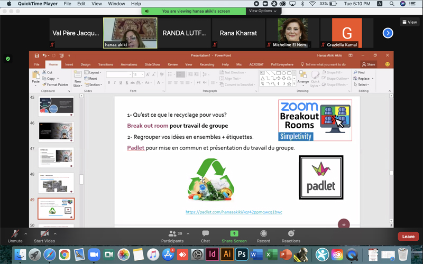This screenshot has width=423, height=264.
Task: Open the View Options dropdown
Action: click(x=263, y=11)
